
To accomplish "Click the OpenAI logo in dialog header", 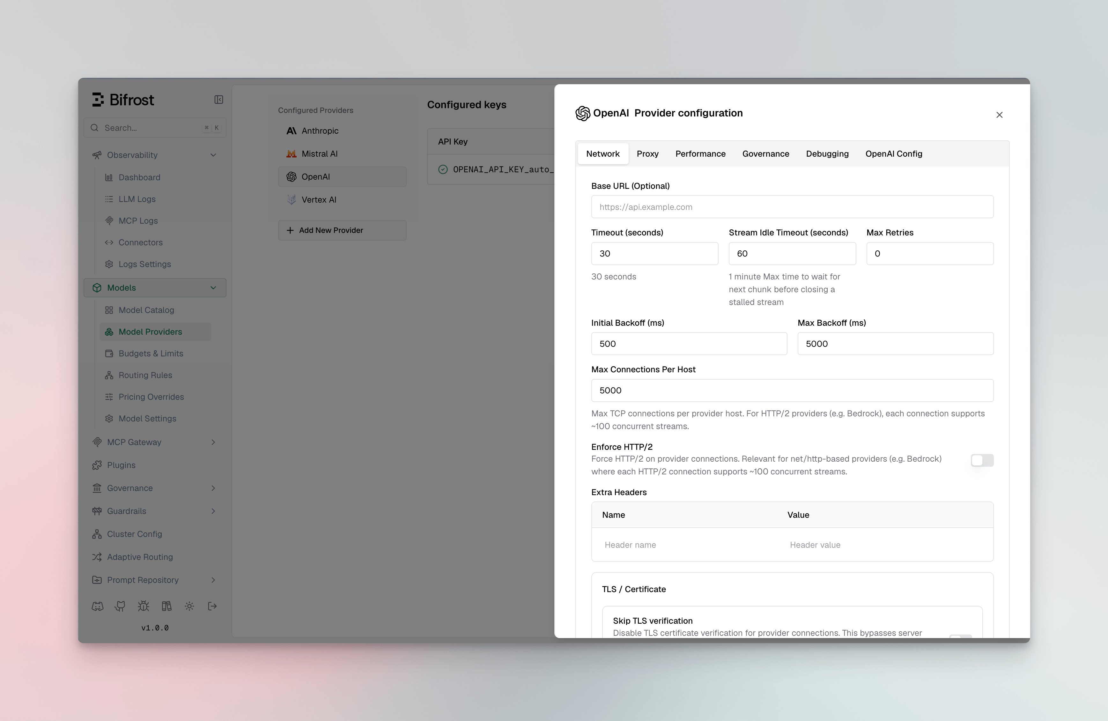I will (583, 113).
